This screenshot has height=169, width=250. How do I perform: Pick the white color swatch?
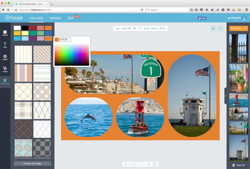pyautogui.click(x=17, y=28)
